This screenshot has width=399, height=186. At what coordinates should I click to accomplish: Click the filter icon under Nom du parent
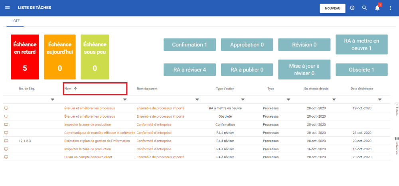click(197, 100)
